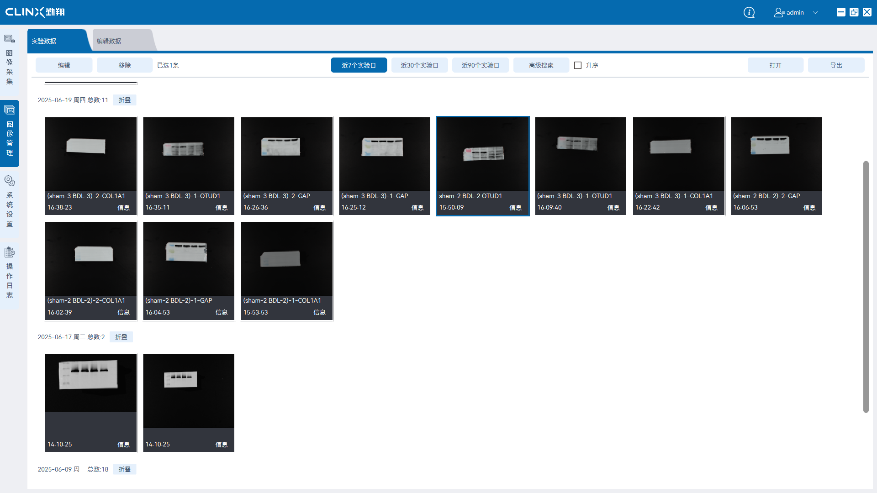Click the admin user profile icon
The width and height of the screenshot is (877, 493).
point(779,12)
